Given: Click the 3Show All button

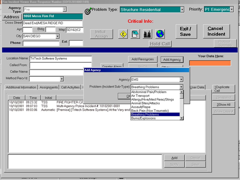Looking at the screenshot, I should click(223, 105).
